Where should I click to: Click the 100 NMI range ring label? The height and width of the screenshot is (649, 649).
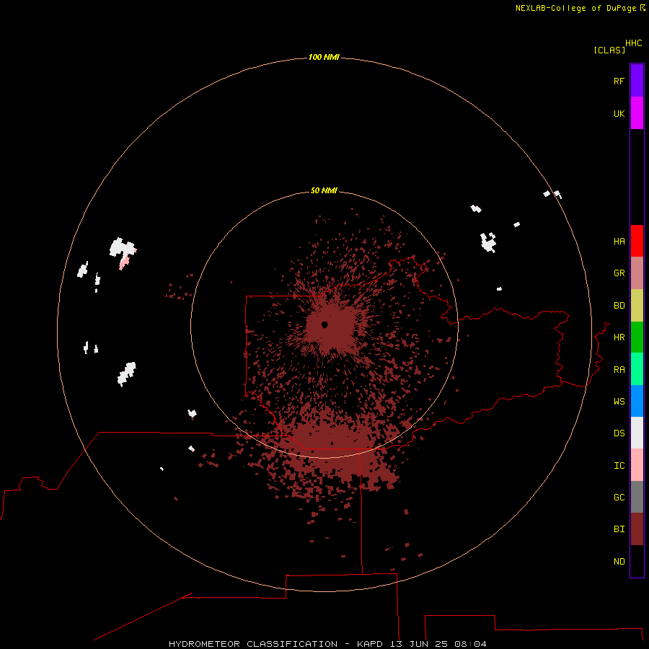(324, 57)
